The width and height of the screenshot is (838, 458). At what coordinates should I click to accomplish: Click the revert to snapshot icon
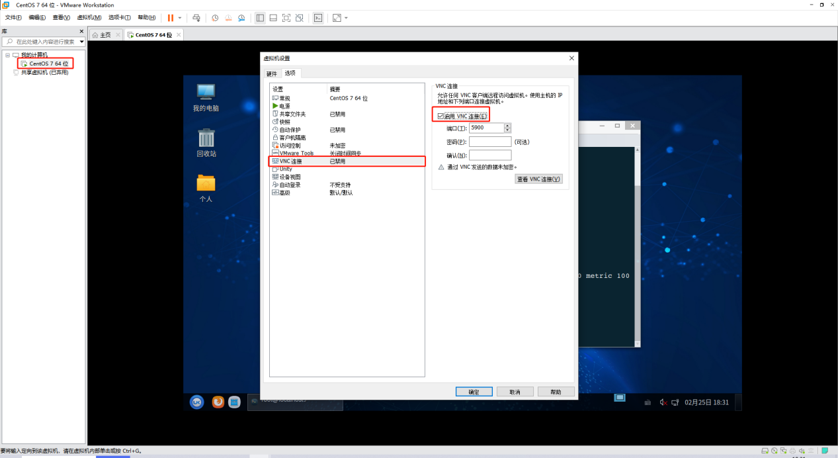(x=228, y=18)
